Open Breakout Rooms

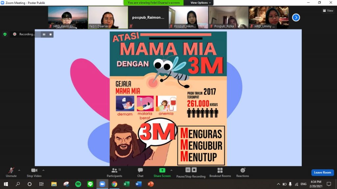[x=220, y=173]
